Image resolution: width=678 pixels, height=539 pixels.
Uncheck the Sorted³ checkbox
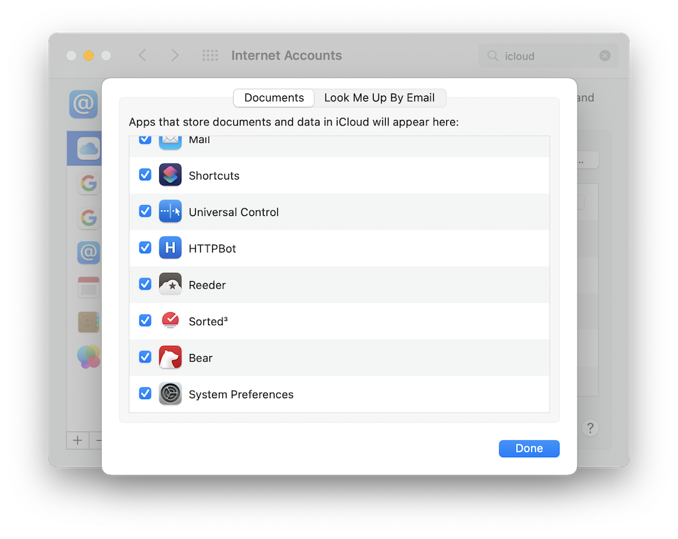144,320
